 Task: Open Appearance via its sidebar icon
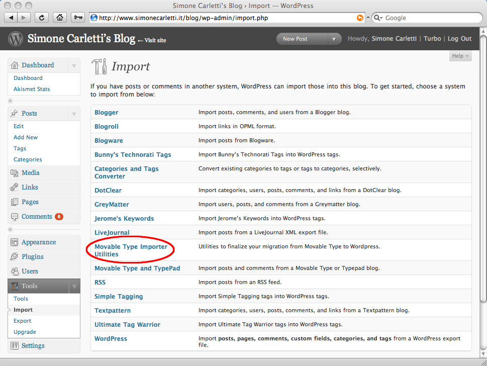click(x=15, y=242)
